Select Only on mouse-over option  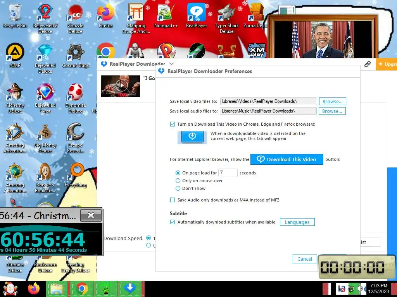pyautogui.click(x=178, y=181)
